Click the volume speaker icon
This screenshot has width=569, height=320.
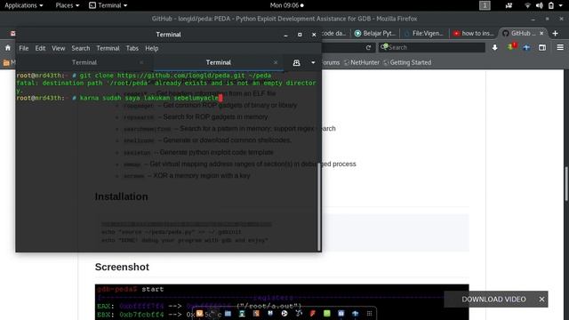click(540, 5)
